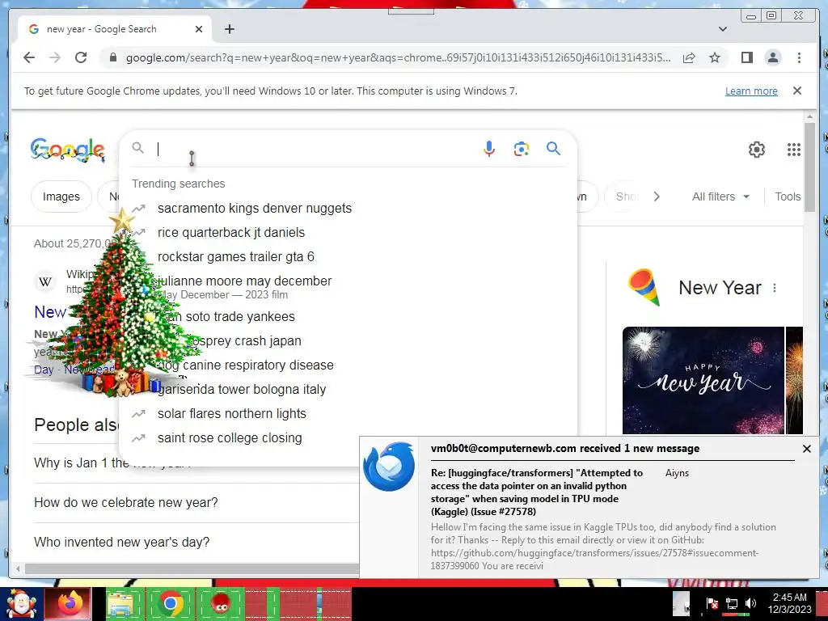This screenshot has width=828, height=621.
Task: Open the clock showing 2:45 AM
Action: (x=789, y=603)
